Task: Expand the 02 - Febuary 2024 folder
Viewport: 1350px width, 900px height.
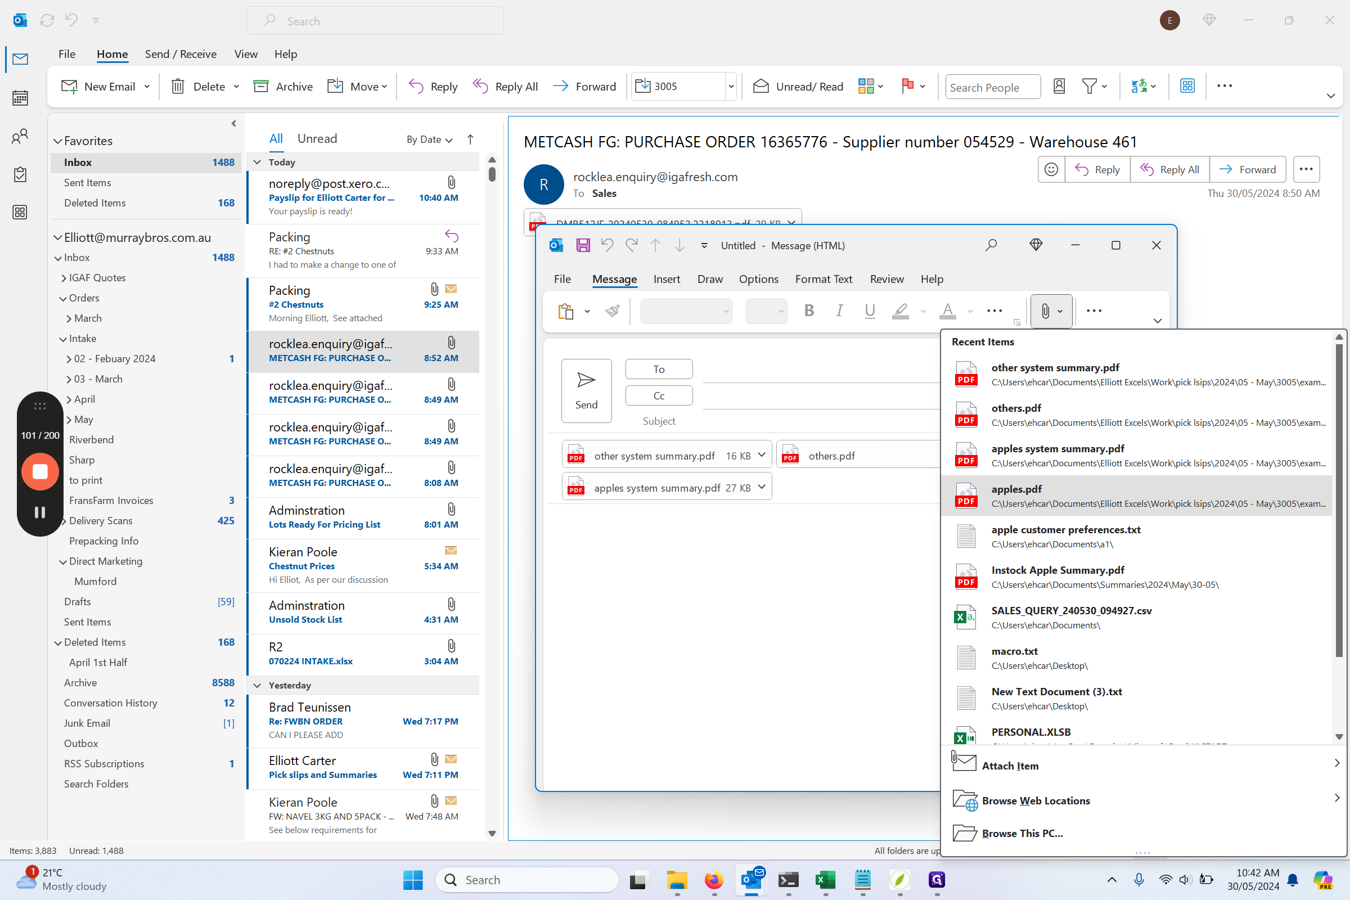Action: (x=69, y=359)
